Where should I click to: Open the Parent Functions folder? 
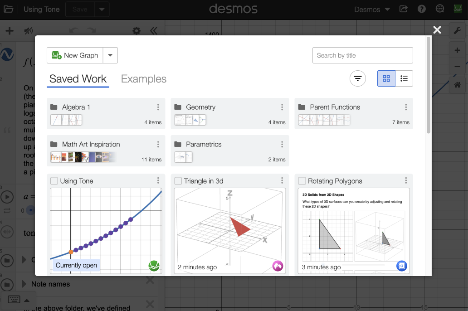354,113
